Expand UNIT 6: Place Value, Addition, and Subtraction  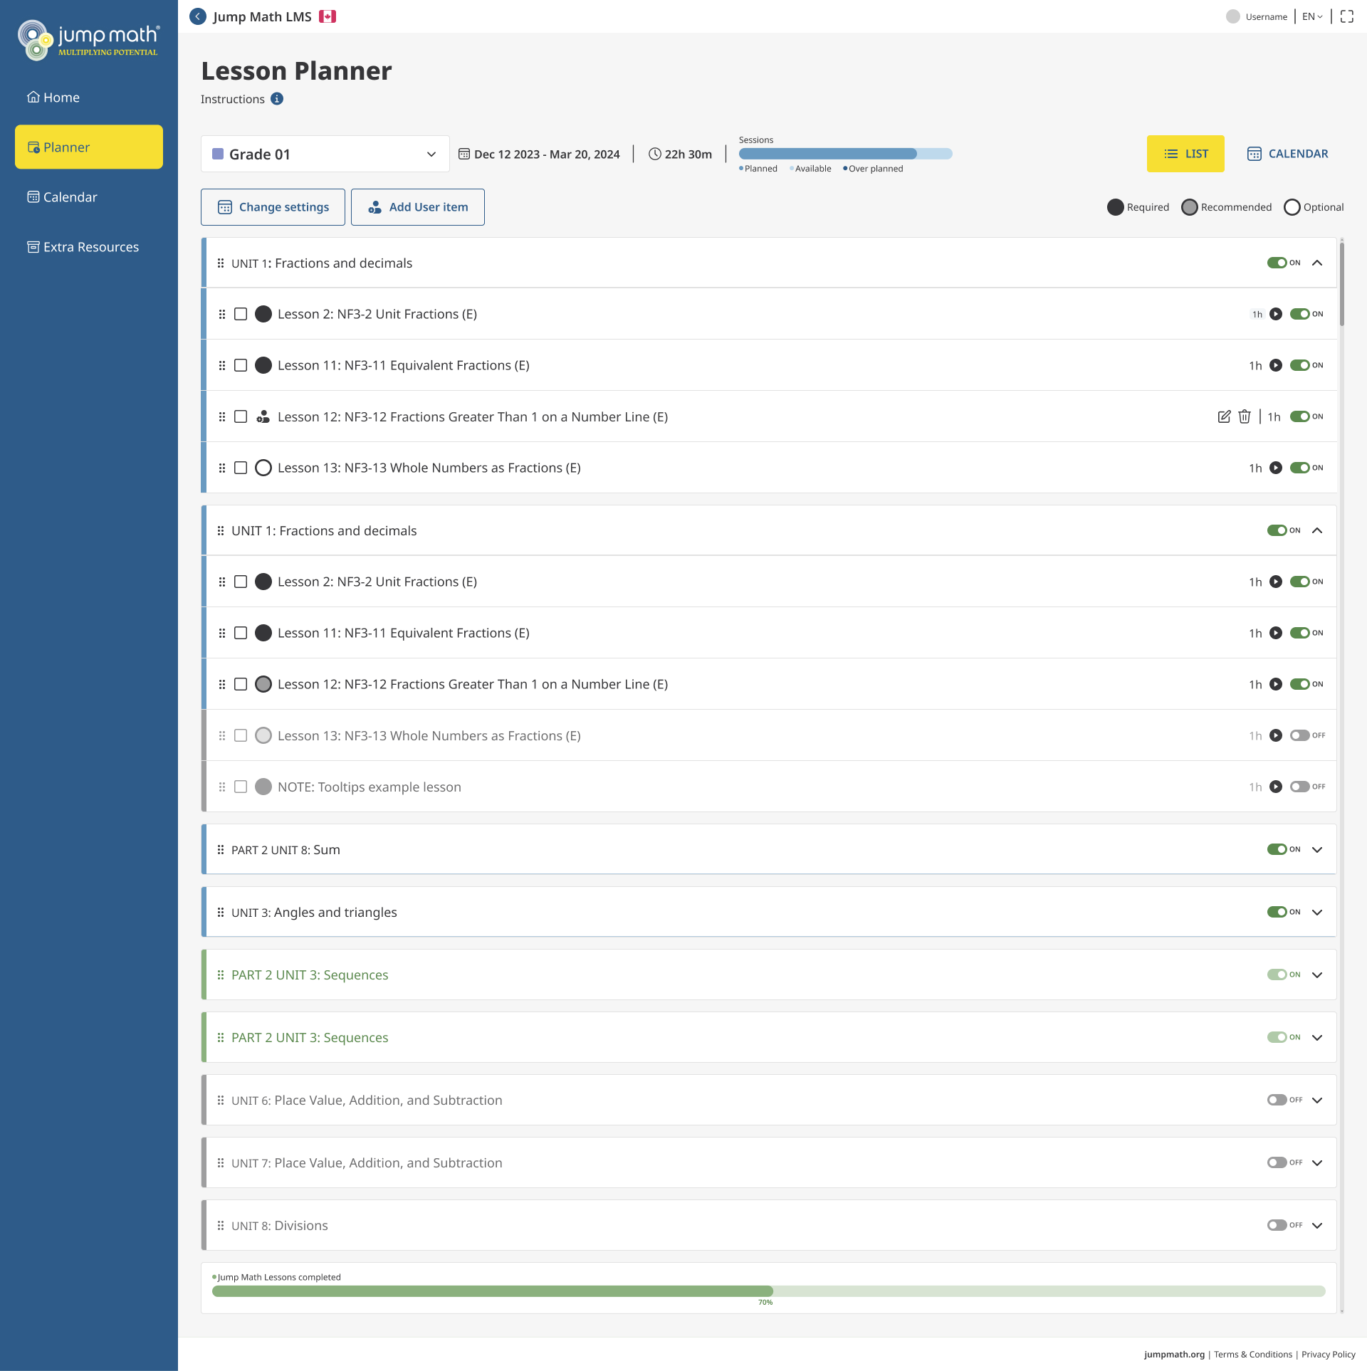1317,1100
